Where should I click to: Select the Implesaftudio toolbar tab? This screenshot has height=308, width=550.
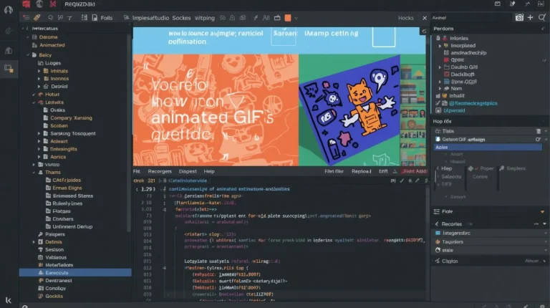pyautogui.click(x=150, y=18)
